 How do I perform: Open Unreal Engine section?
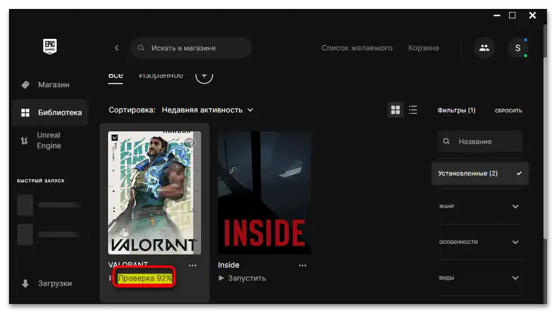pyautogui.click(x=50, y=140)
